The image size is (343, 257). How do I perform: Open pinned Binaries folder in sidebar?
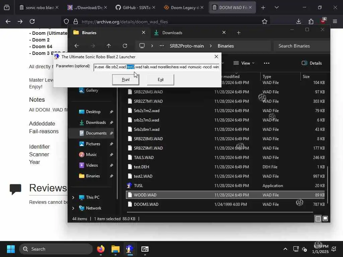(93, 176)
